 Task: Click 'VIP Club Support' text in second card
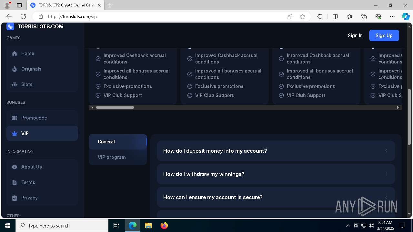(x=214, y=95)
